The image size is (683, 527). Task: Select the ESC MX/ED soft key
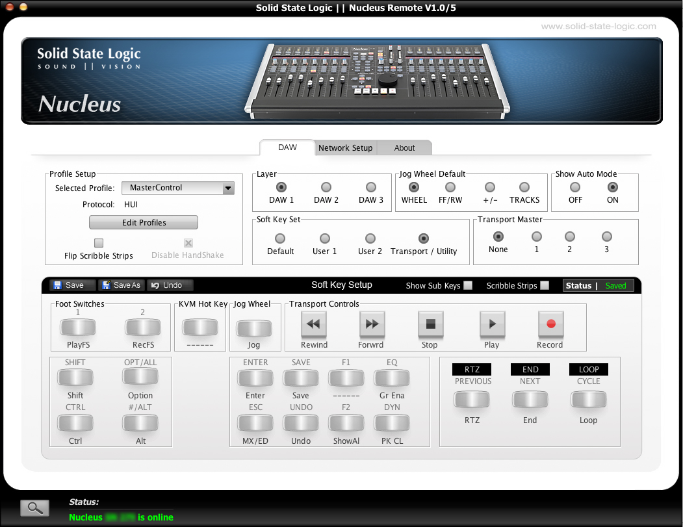(255, 423)
